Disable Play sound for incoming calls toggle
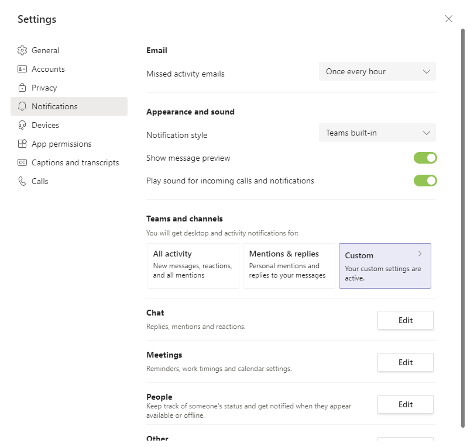 (425, 181)
